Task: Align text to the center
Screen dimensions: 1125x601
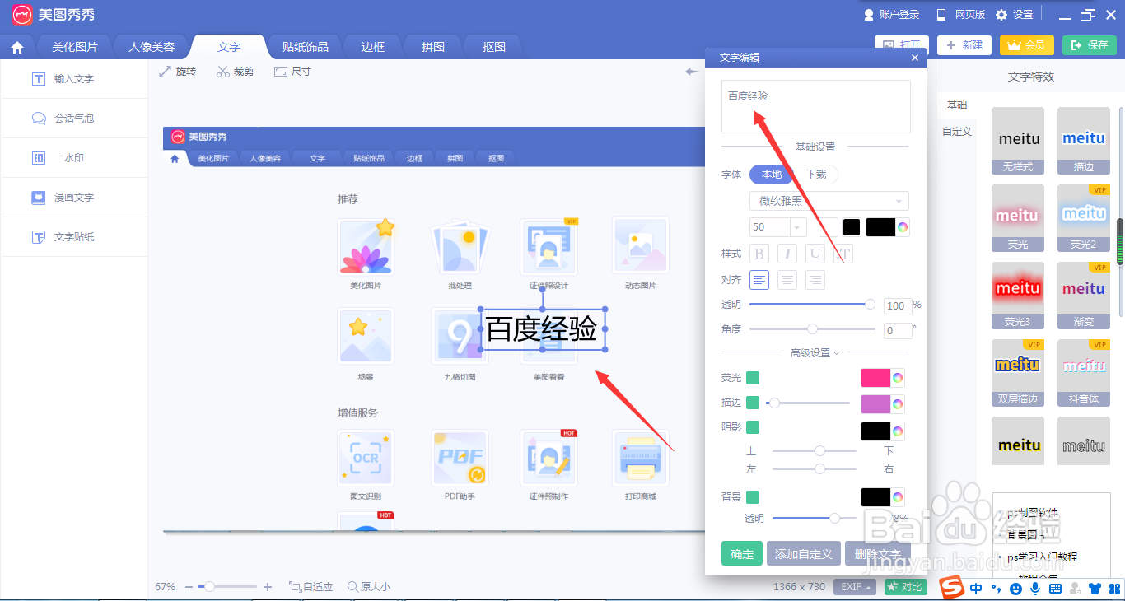Action: (x=787, y=281)
